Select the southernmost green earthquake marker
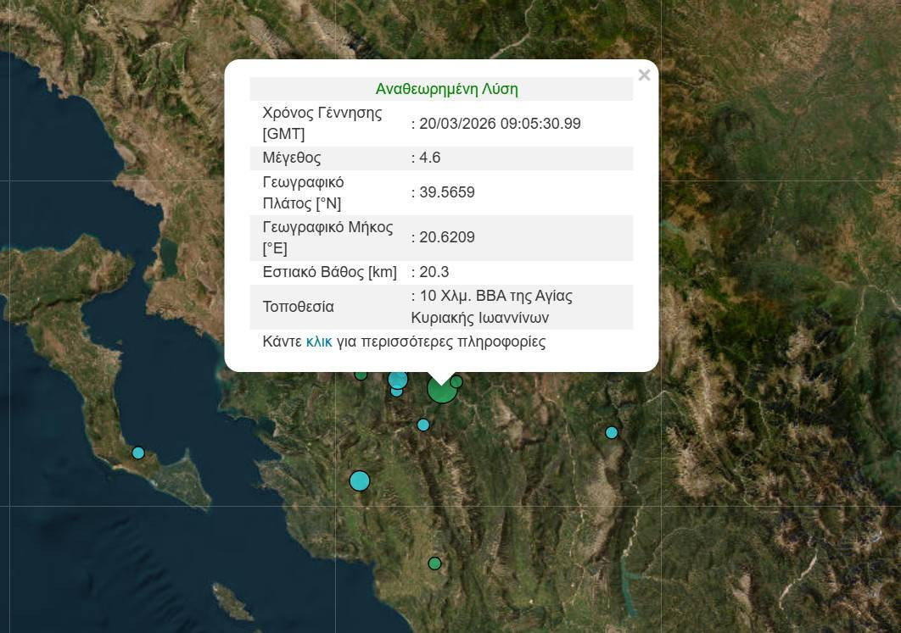901x633 pixels. pos(434,563)
